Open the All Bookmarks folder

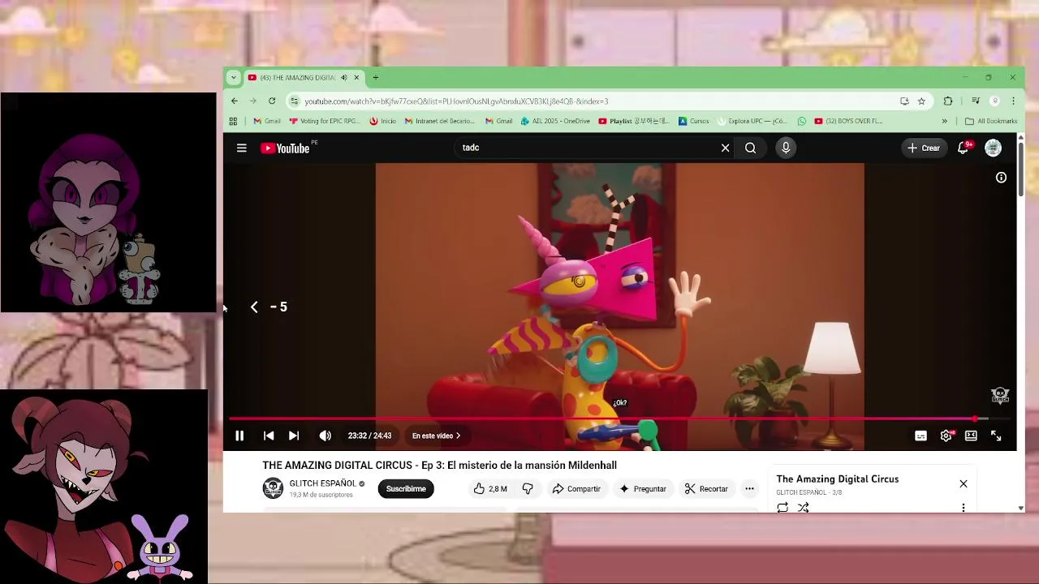[991, 122]
